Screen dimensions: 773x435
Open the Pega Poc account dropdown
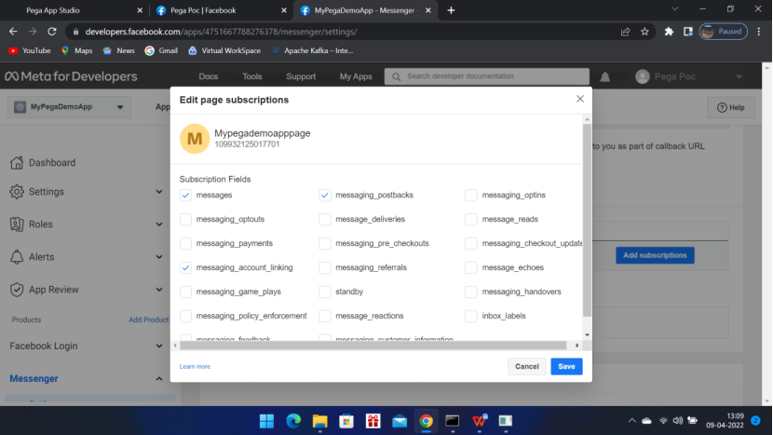pos(739,77)
